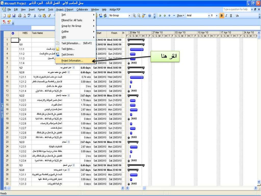261x196 pixels.
Task: Click the WBS column header
Action: [x=25, y=33]
